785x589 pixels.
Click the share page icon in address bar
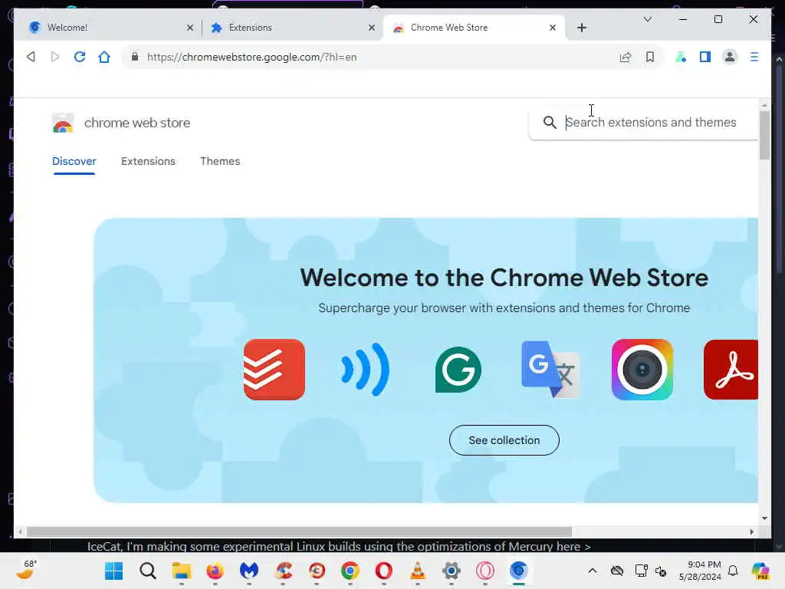pyautogui.click(x=626, y=57)
